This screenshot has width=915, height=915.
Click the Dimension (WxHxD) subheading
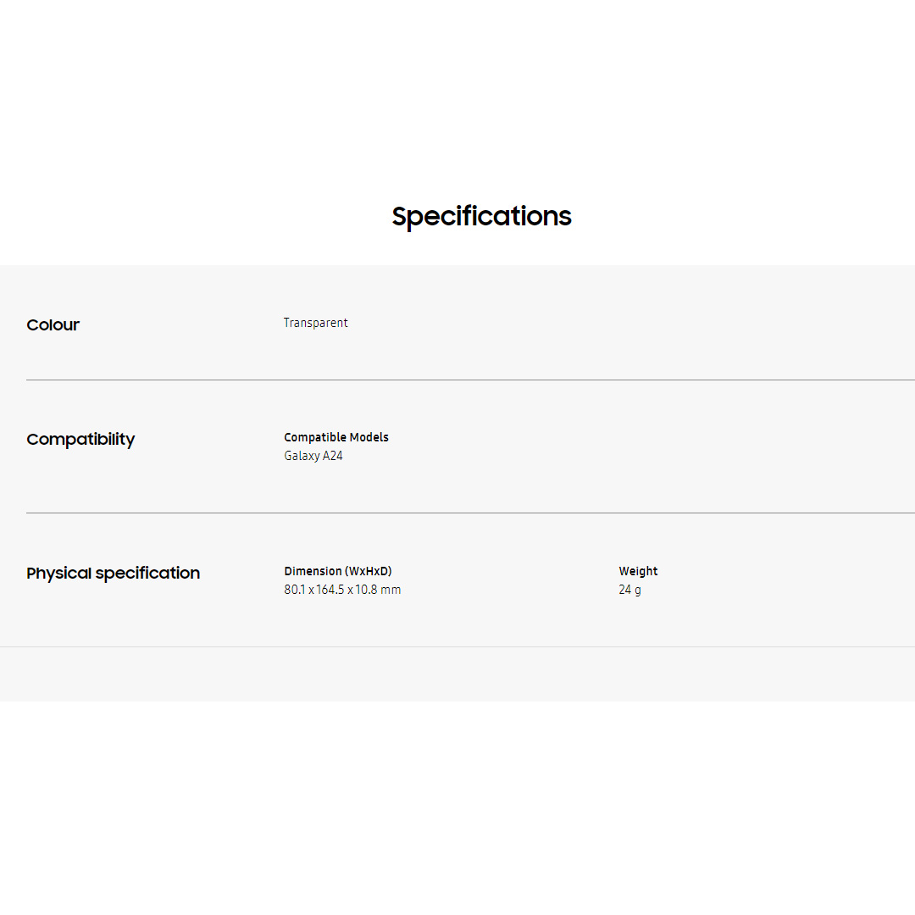click(x=338, y=571)
